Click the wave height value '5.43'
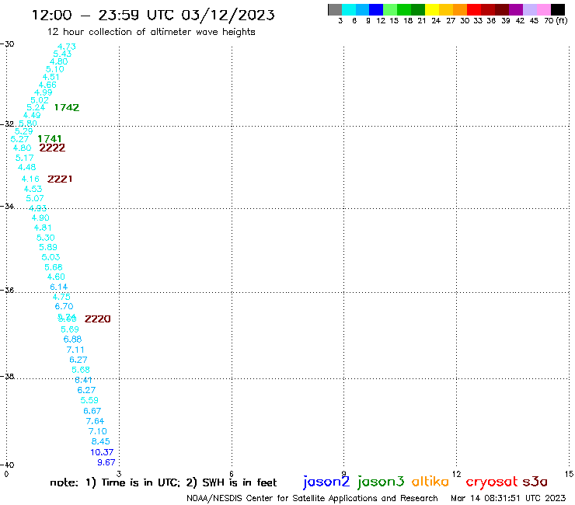Viewport: 575px width, 505px height. tap(62, 54)
